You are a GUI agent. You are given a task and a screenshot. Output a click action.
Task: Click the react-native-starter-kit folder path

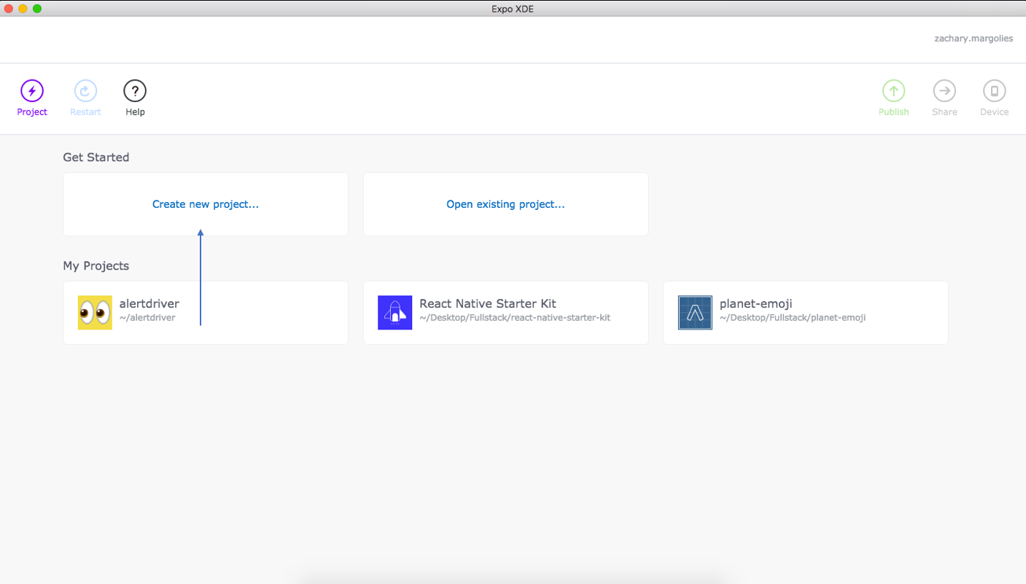[x=515, y=318]
